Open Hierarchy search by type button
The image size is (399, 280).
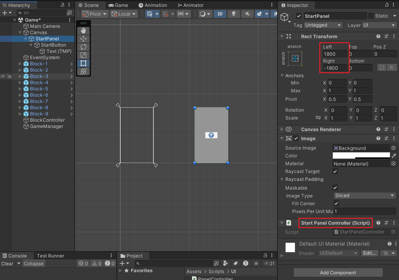(x=69, y=13)
